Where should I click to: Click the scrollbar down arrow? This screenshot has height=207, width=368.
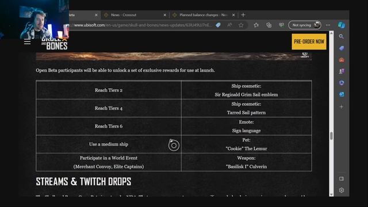(x=331, y=194)
